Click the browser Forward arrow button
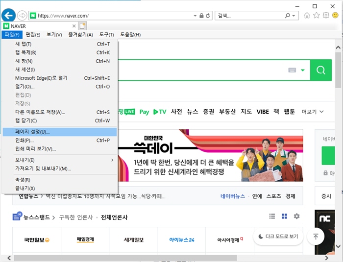 [x=22, y=16]
